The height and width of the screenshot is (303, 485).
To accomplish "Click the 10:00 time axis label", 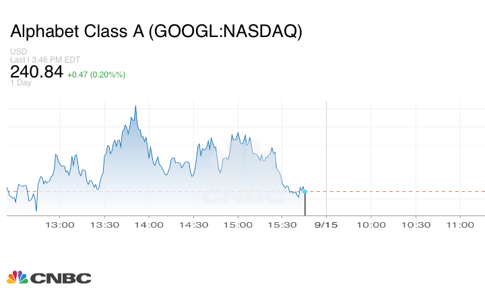I will click(371, 224).
